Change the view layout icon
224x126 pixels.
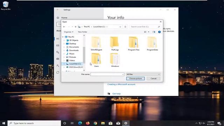(145, 32)
